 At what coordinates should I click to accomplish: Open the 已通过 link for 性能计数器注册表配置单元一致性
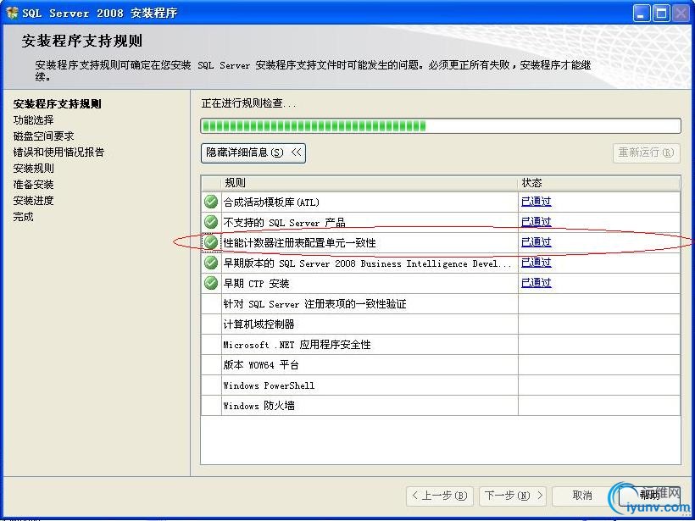point(536,242)
